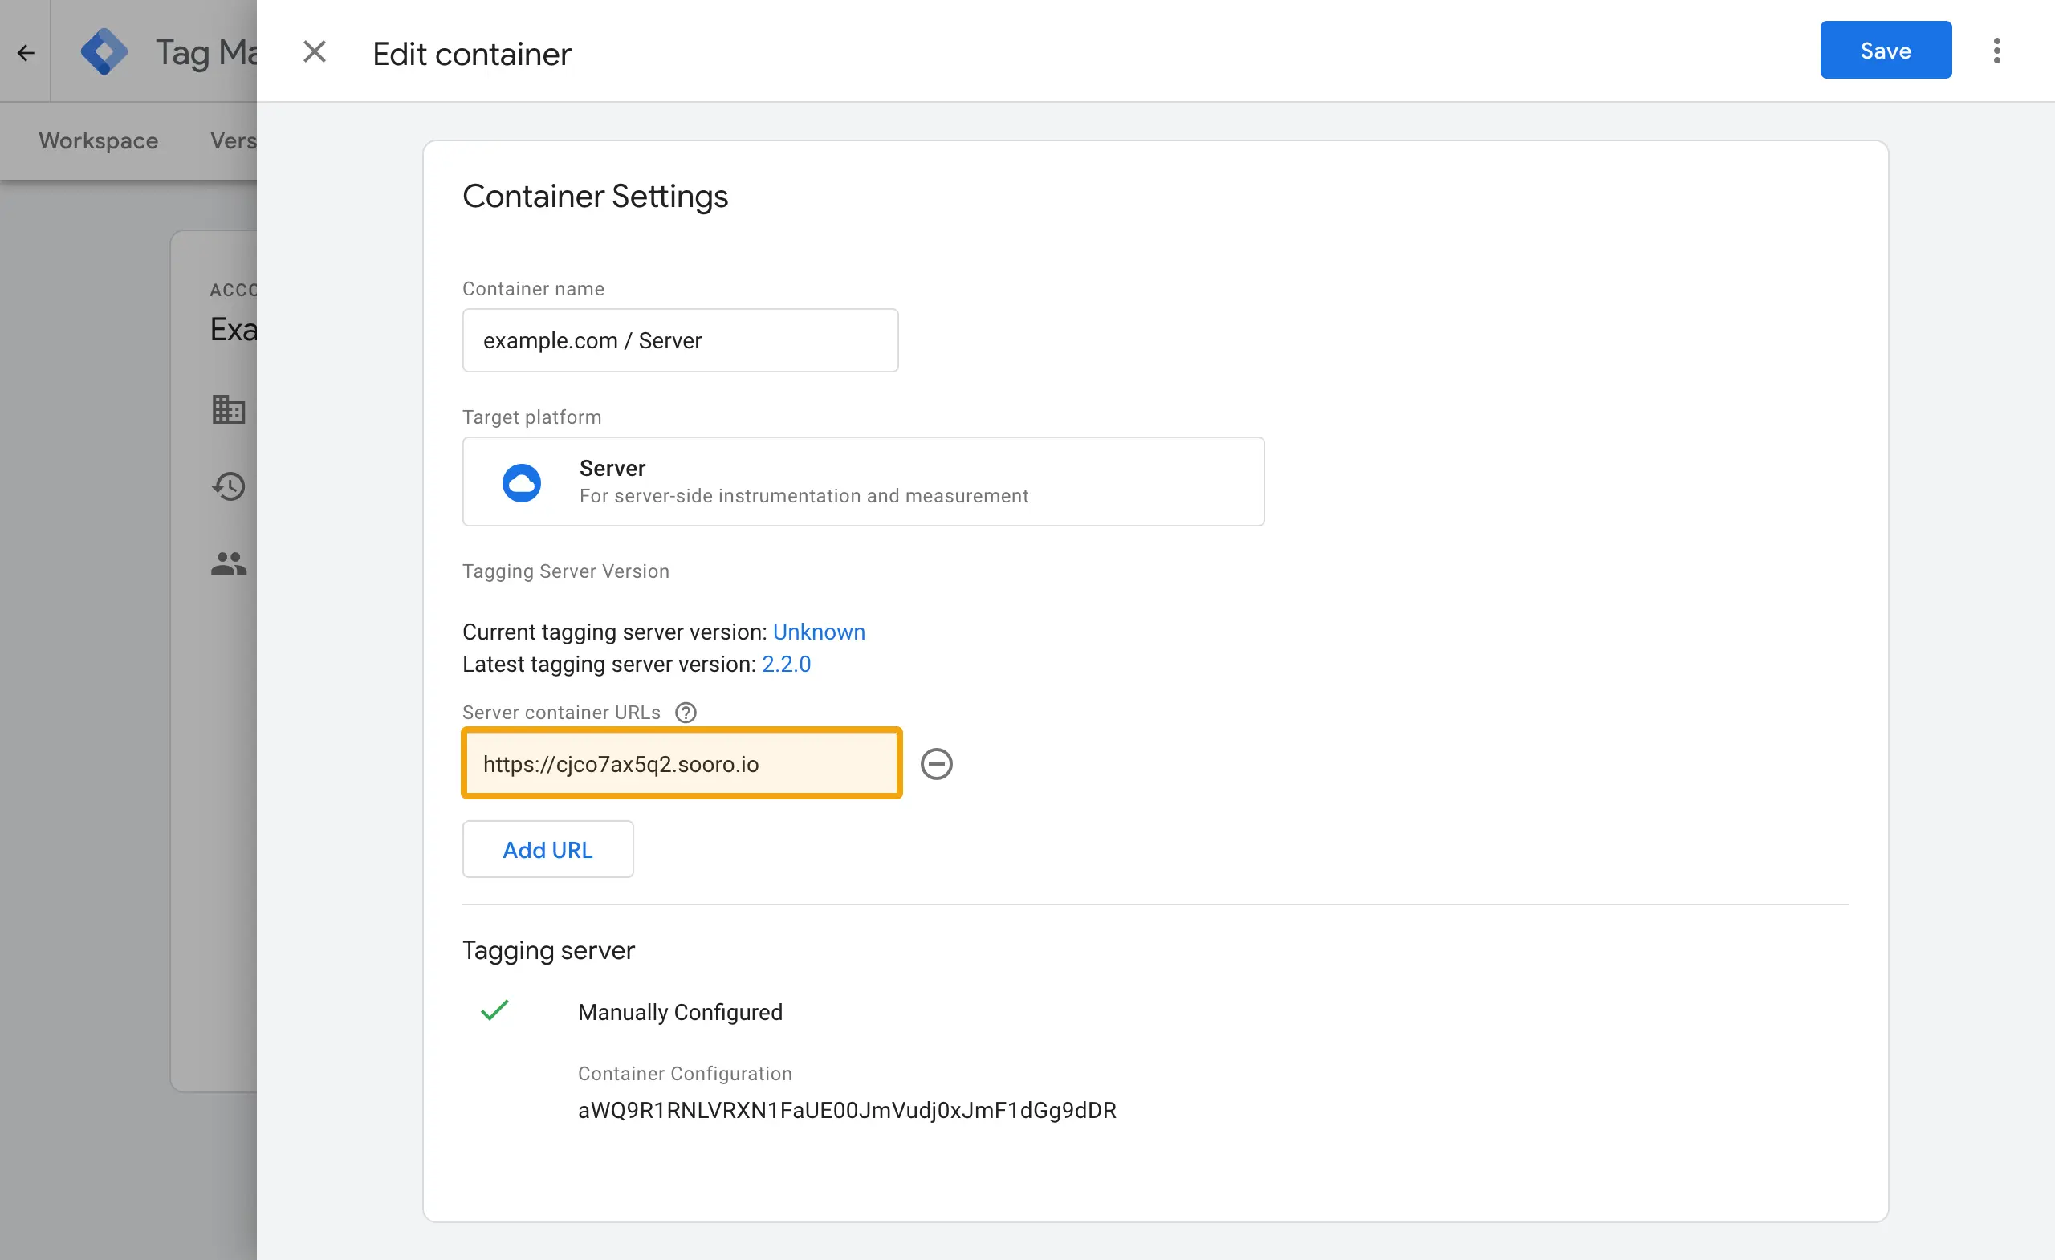Open the user management people icon

[229, 563]
